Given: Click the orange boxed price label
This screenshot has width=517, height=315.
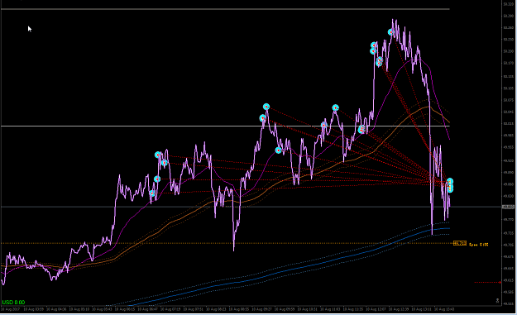Looking at the screenshot, I should coord(460,244).
